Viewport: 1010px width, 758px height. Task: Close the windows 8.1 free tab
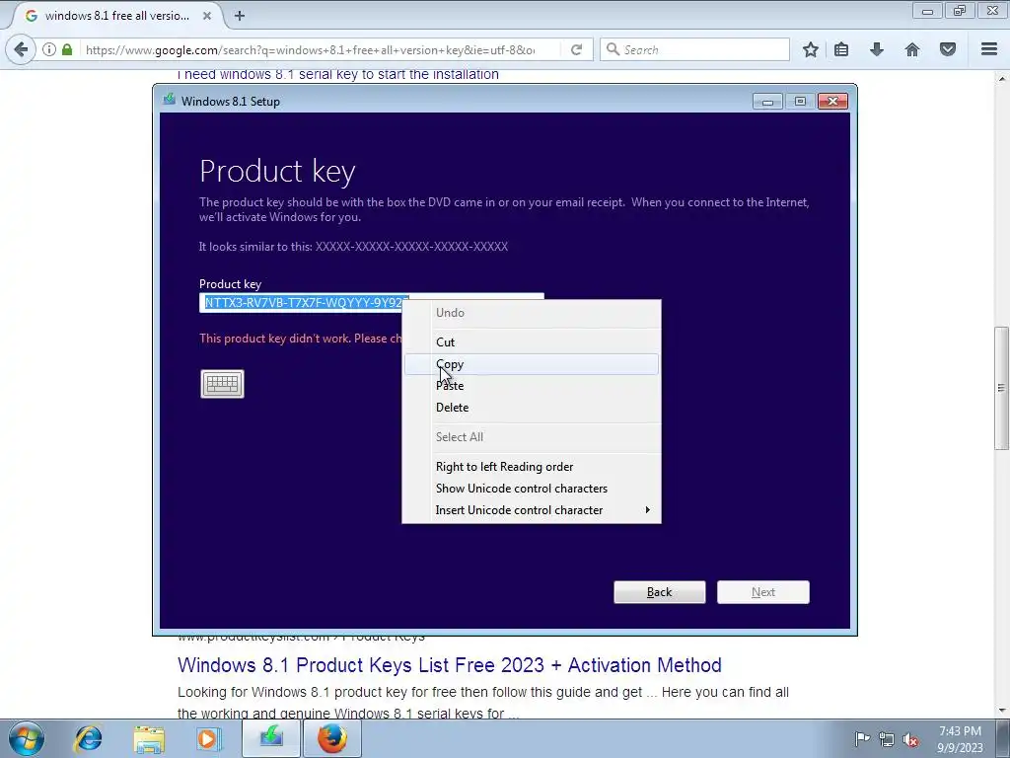[x=207, y=16]
